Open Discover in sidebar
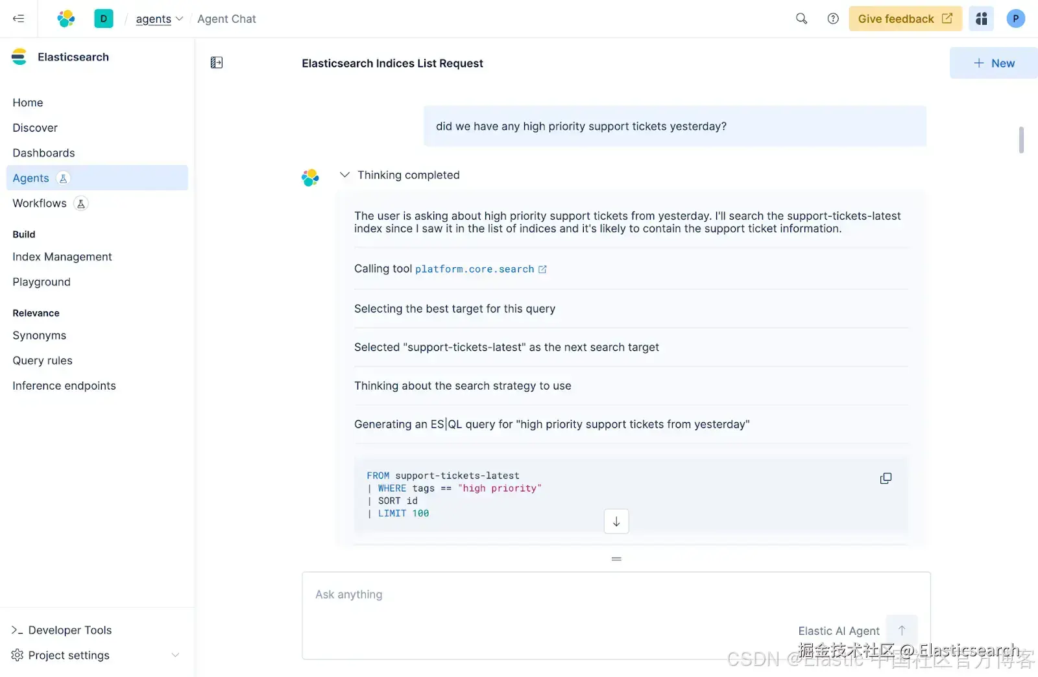The image size is (1038, 677). point(35,128)
